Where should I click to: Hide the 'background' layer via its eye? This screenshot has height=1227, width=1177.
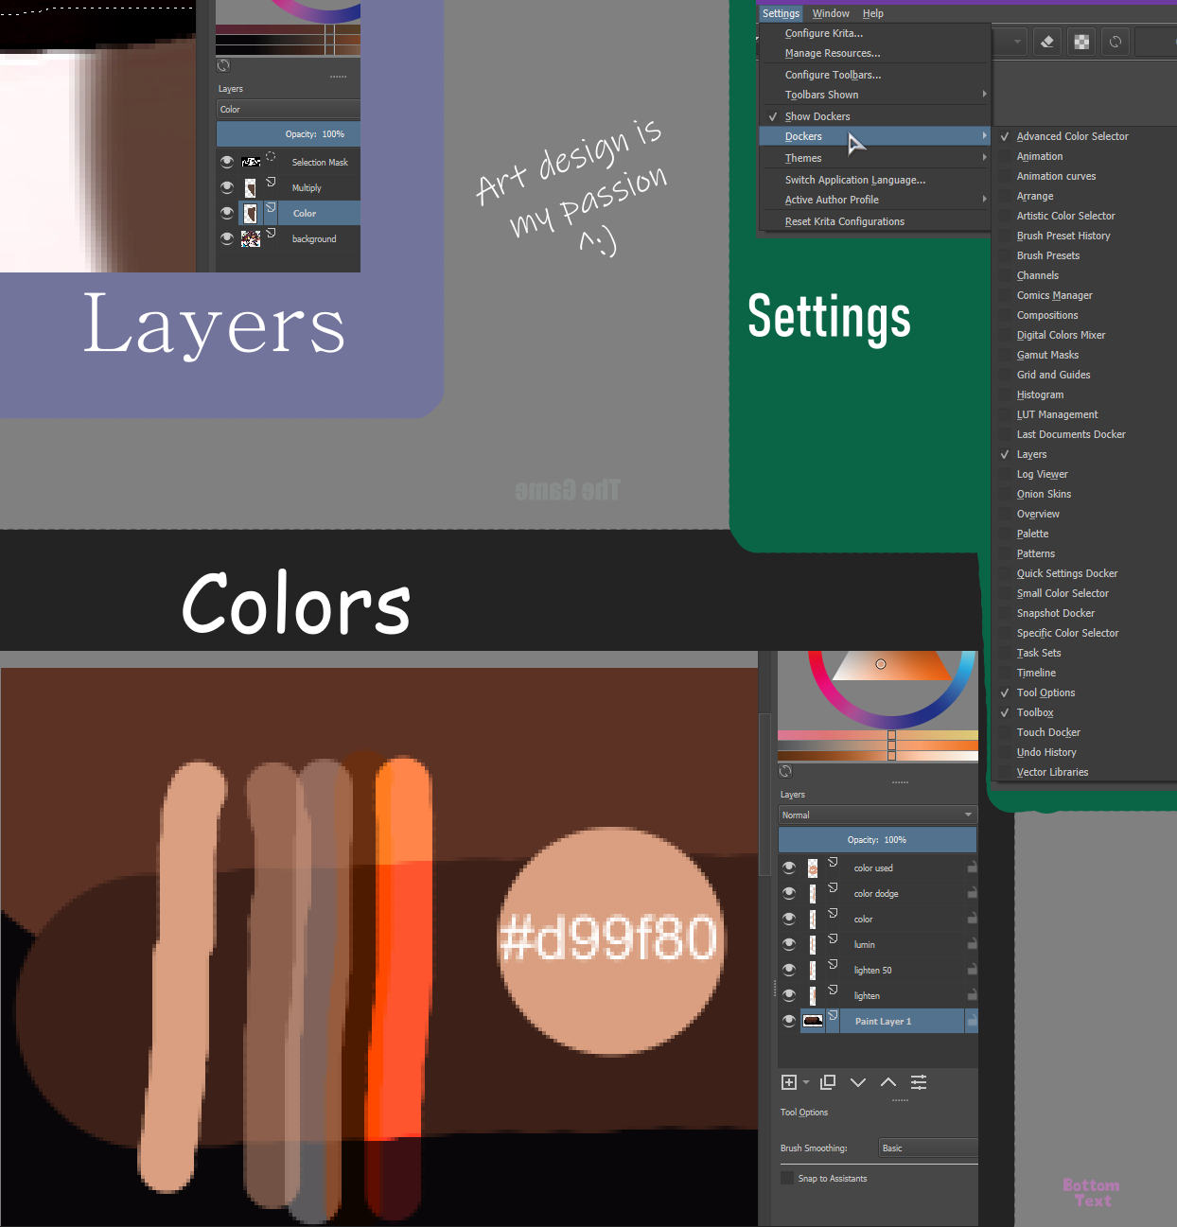pyautogui.click(x=227, y=238)
